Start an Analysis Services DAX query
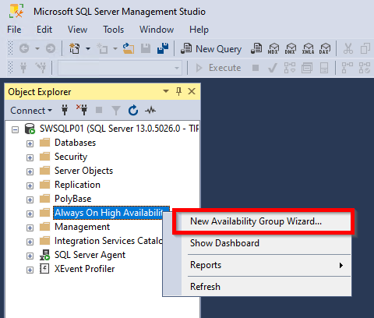This screenshot has width=374, height=318. (325, 48)
